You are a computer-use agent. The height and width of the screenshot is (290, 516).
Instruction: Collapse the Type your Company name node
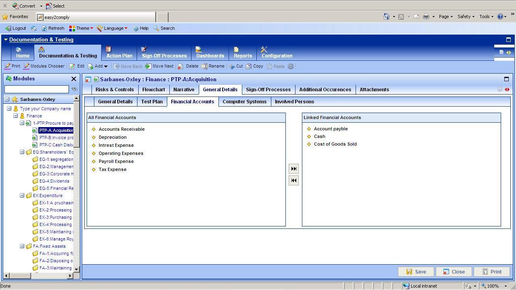coord(9,109)
